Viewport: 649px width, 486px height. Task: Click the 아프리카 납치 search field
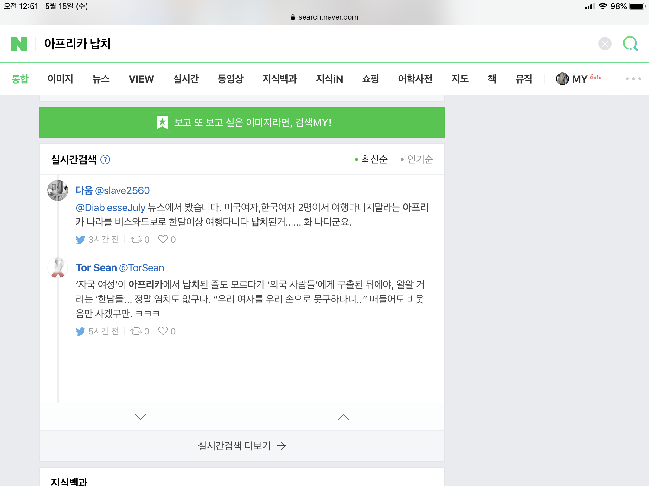77,44
